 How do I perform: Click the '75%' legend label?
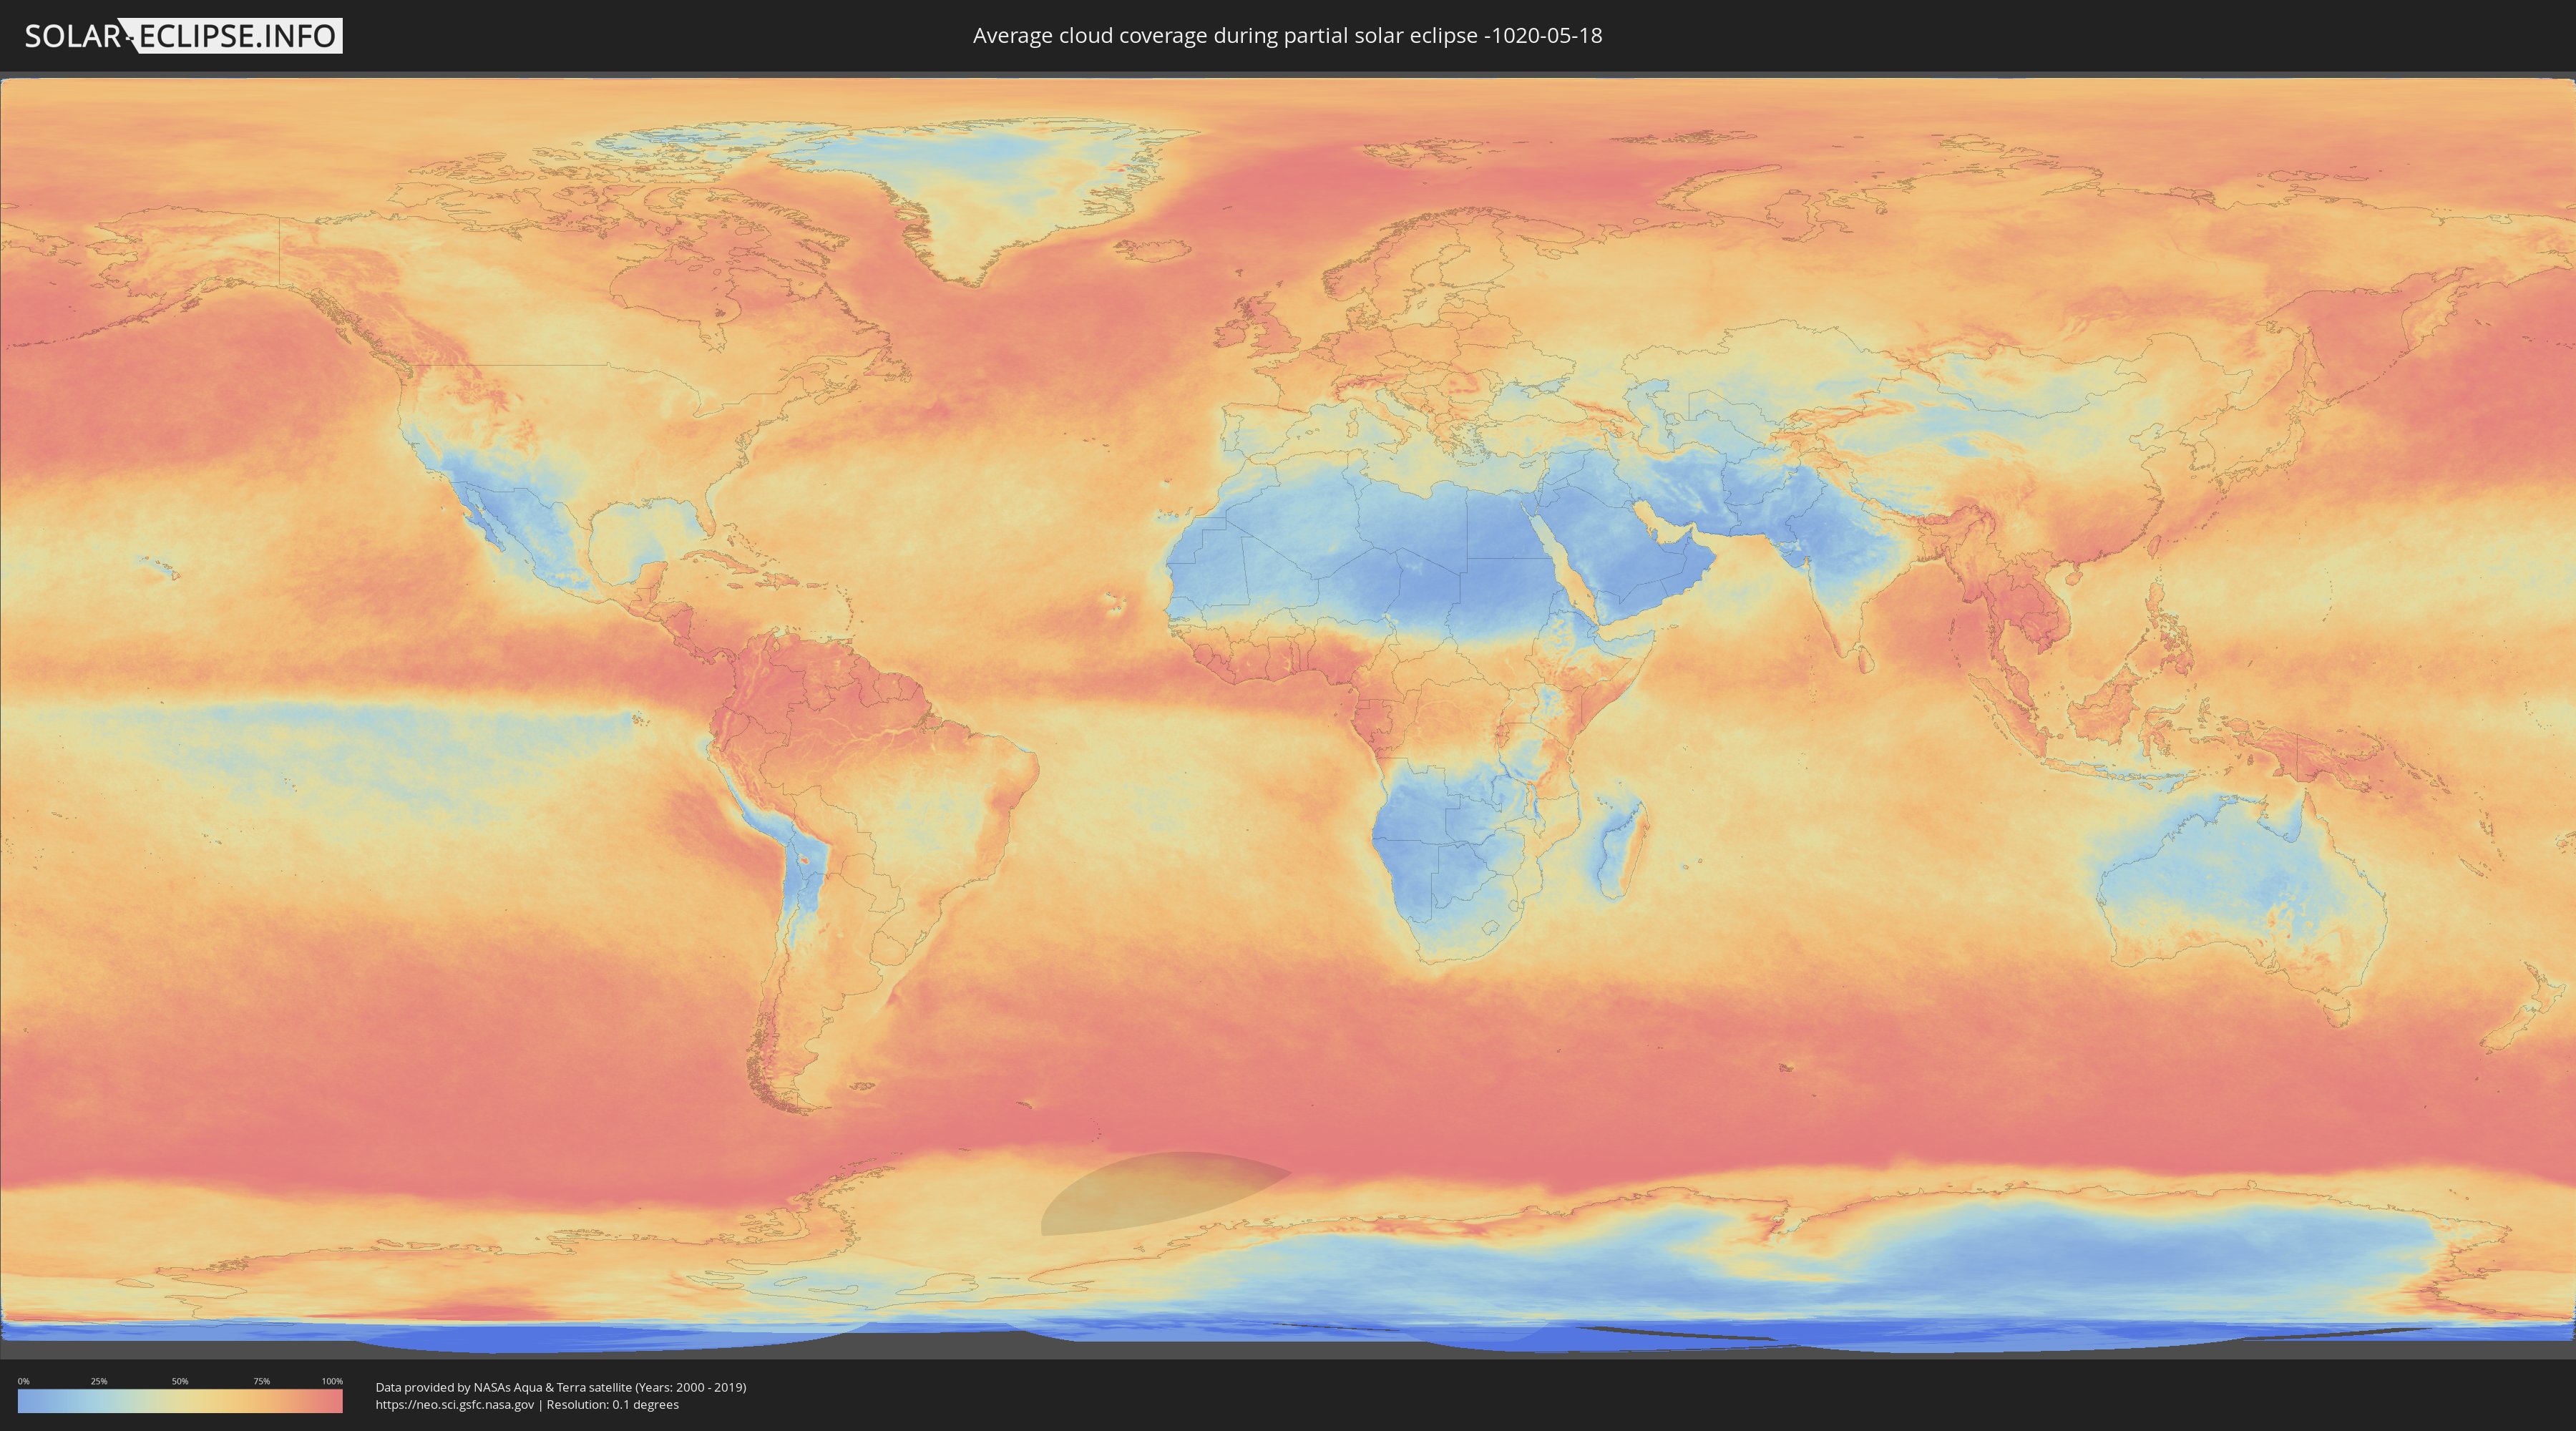click(261, 1381)
